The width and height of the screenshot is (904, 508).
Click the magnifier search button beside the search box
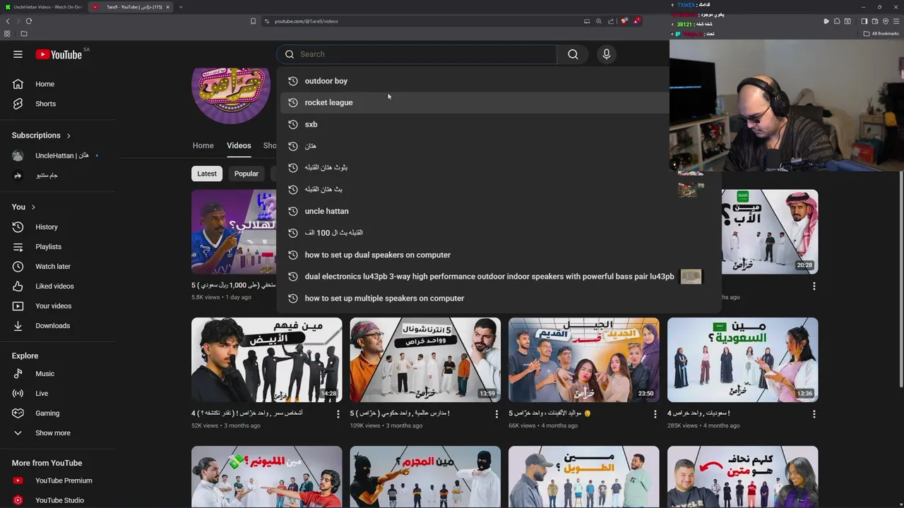[573, 54]
